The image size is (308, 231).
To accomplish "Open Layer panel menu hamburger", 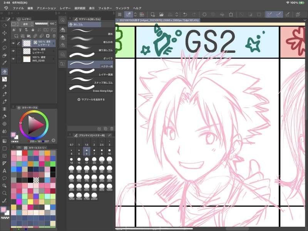I will 13,19.
